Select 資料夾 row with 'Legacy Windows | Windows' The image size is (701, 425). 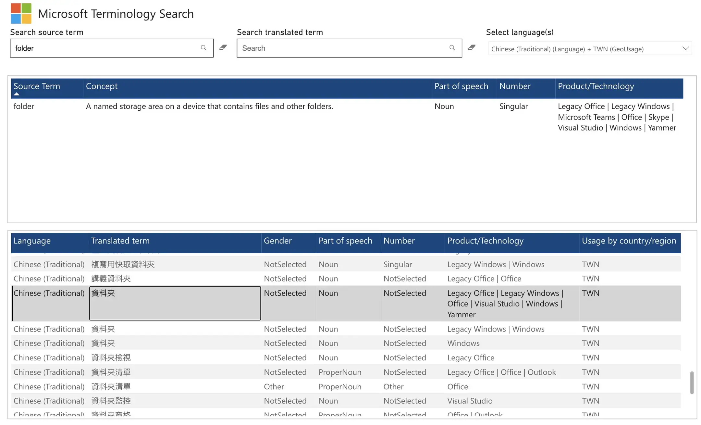tap(346, 329)
